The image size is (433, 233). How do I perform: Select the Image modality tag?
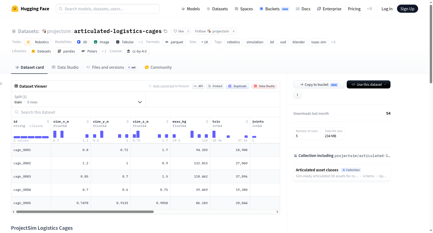[x=101, y=42]
